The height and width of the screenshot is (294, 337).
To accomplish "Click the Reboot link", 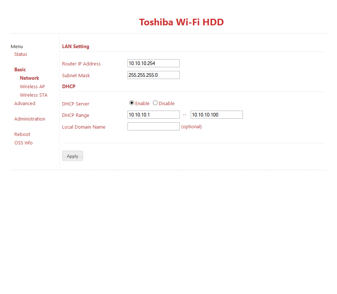I will pos(22,134).
